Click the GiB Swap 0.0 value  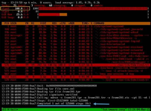pos(20,18)
